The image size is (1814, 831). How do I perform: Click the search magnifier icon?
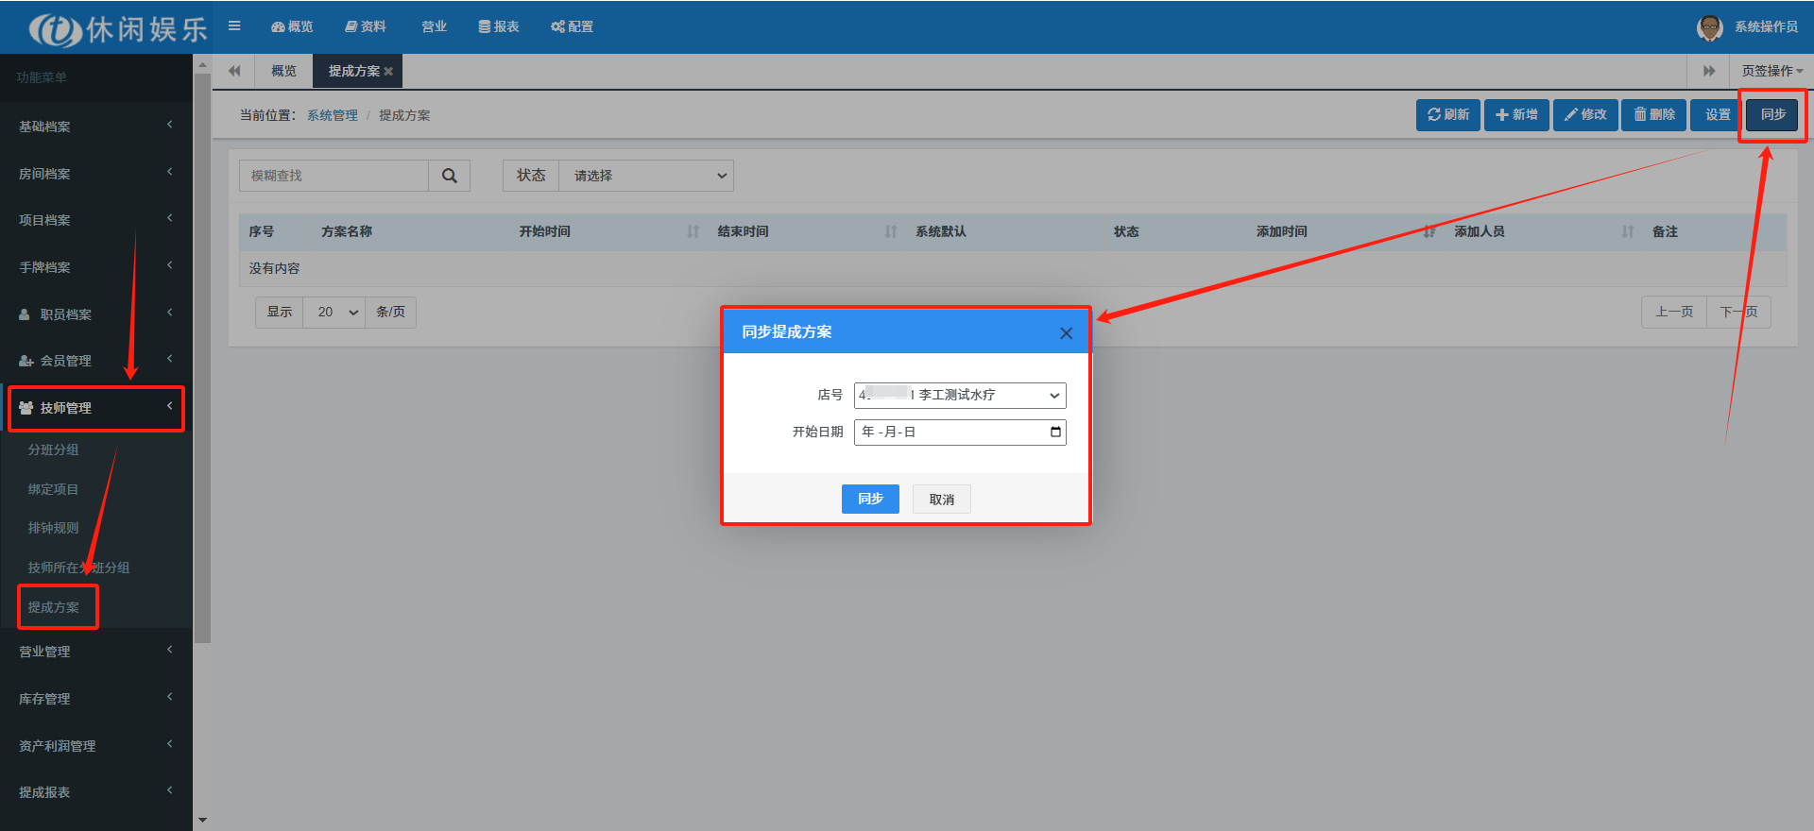point(450,176)
